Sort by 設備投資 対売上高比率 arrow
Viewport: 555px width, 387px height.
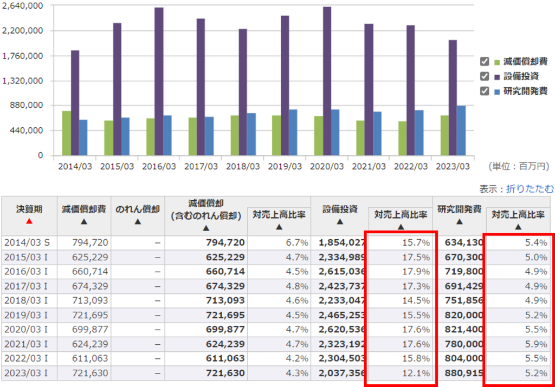pyautogui.click(x=401, y=227)
